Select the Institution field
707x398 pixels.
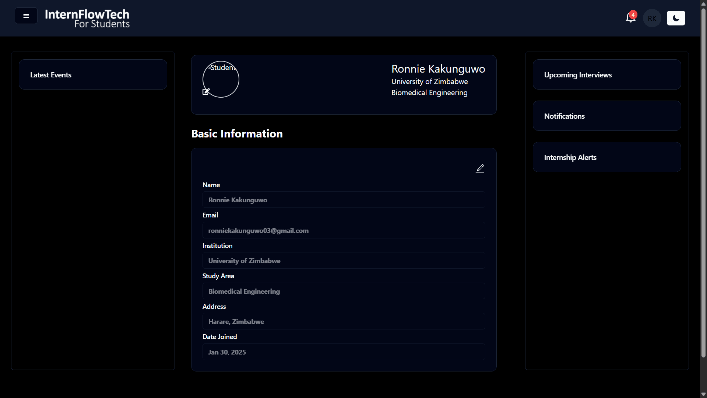[344, 261]
